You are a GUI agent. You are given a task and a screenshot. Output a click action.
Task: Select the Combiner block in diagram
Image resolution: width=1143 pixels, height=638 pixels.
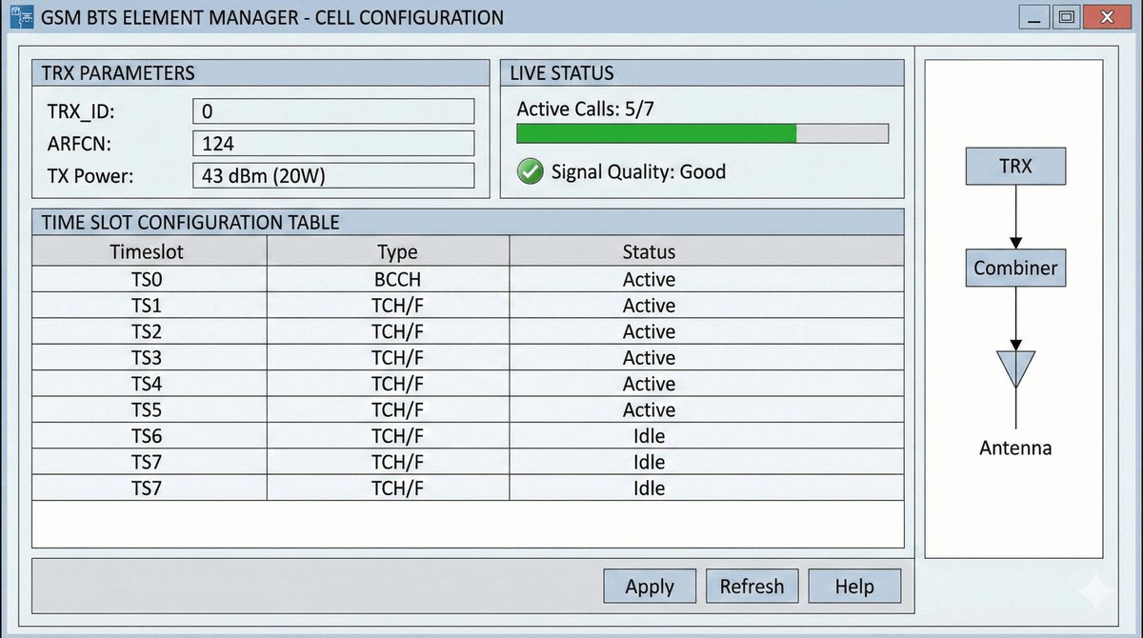tap(1015, 269)
